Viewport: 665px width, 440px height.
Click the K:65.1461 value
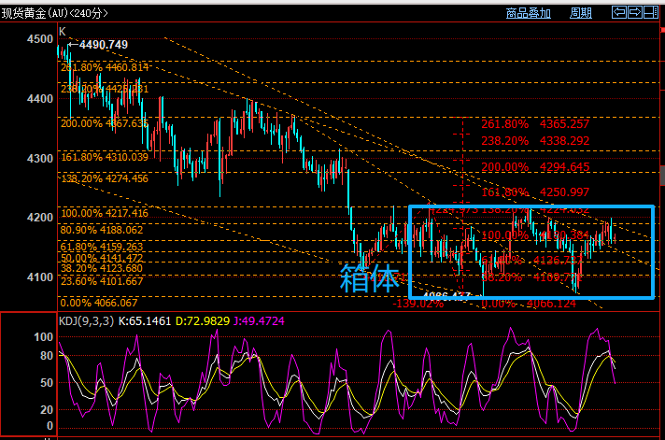coord(144,320)
